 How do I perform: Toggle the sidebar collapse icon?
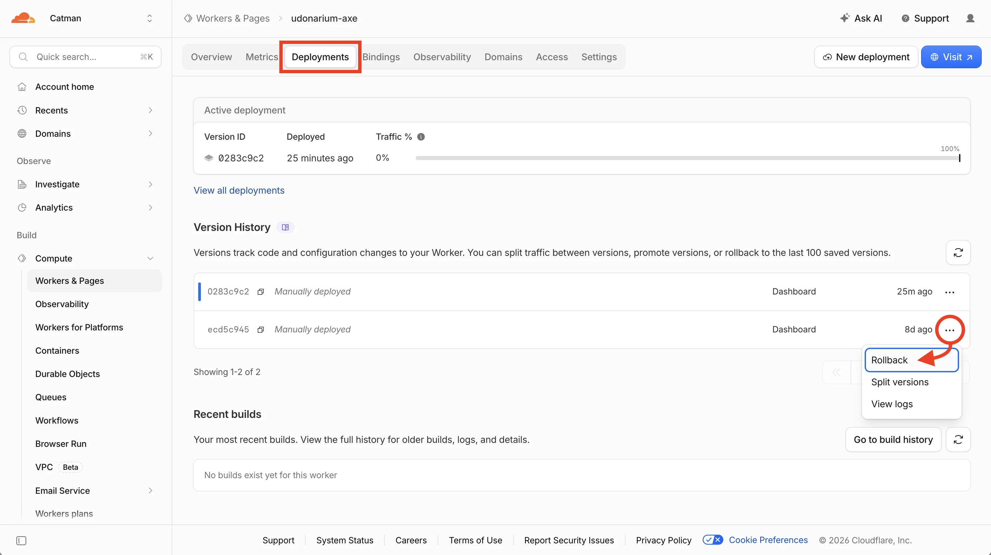22,540
